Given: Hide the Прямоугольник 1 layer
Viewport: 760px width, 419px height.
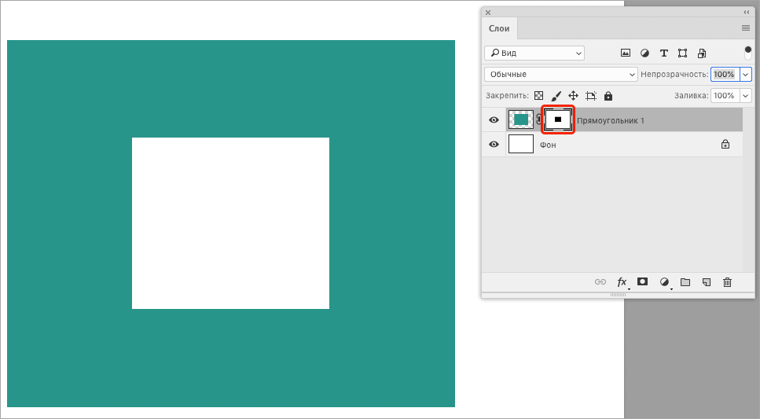Looking at the screenshot, I should pos(494,120).
